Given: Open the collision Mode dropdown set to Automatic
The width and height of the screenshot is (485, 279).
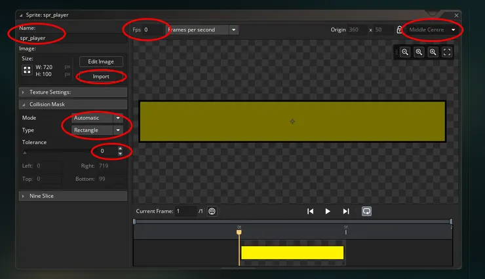Looking at the screenshot, I should tap(97, 118).
